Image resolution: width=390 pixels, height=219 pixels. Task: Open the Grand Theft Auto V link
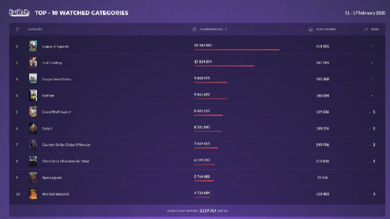point(57,112)
